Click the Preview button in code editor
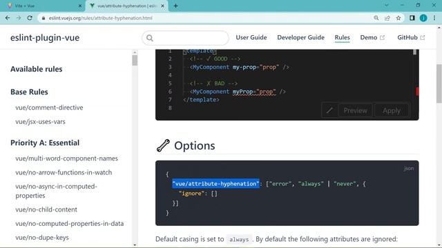Viewport: 442px width, 248px height. coord(355,110)
